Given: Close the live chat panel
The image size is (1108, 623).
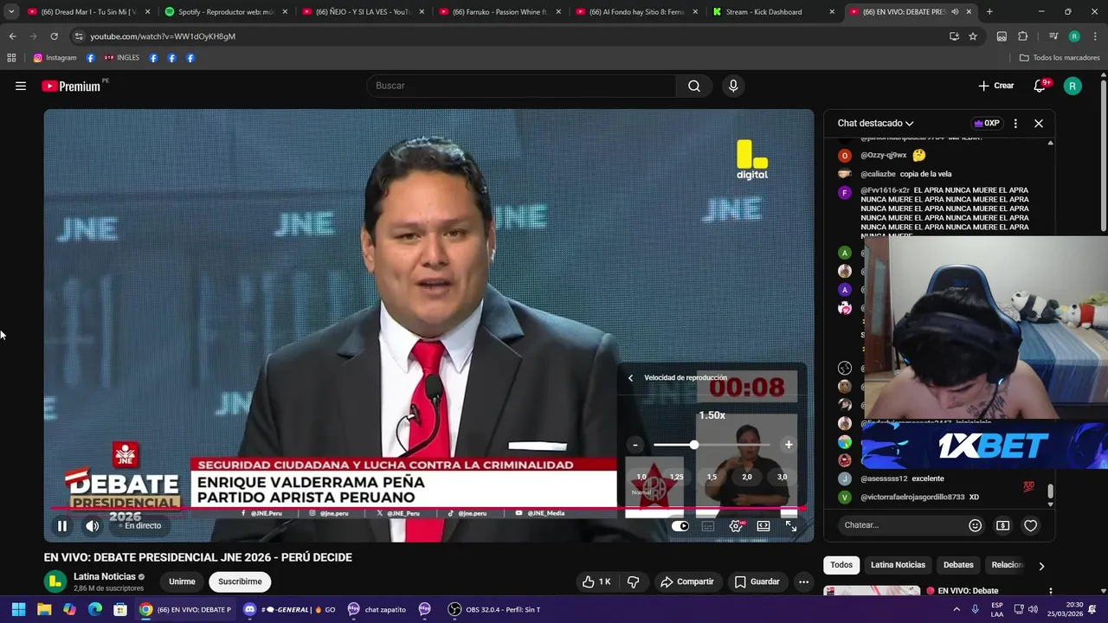Looking at the screenshot, I should click(1039, 123).
